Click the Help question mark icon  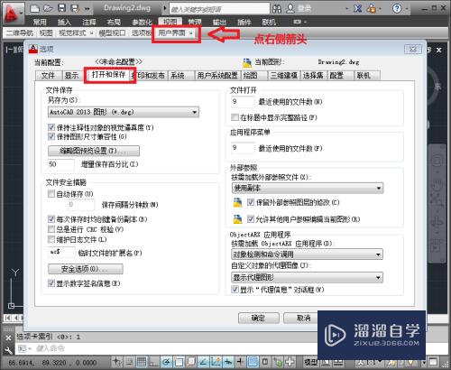click(397, 8)
